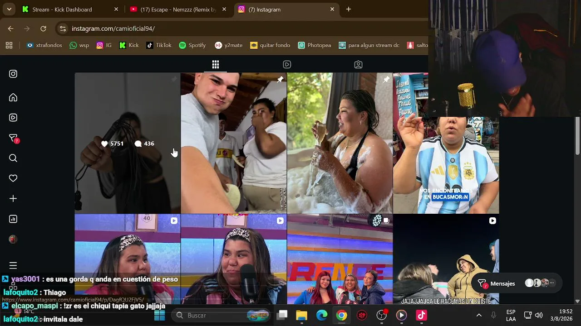Viewport: 581px width, 326px height.
Task: Open the professional dashboard icon
Action: (x=13, y=219)
